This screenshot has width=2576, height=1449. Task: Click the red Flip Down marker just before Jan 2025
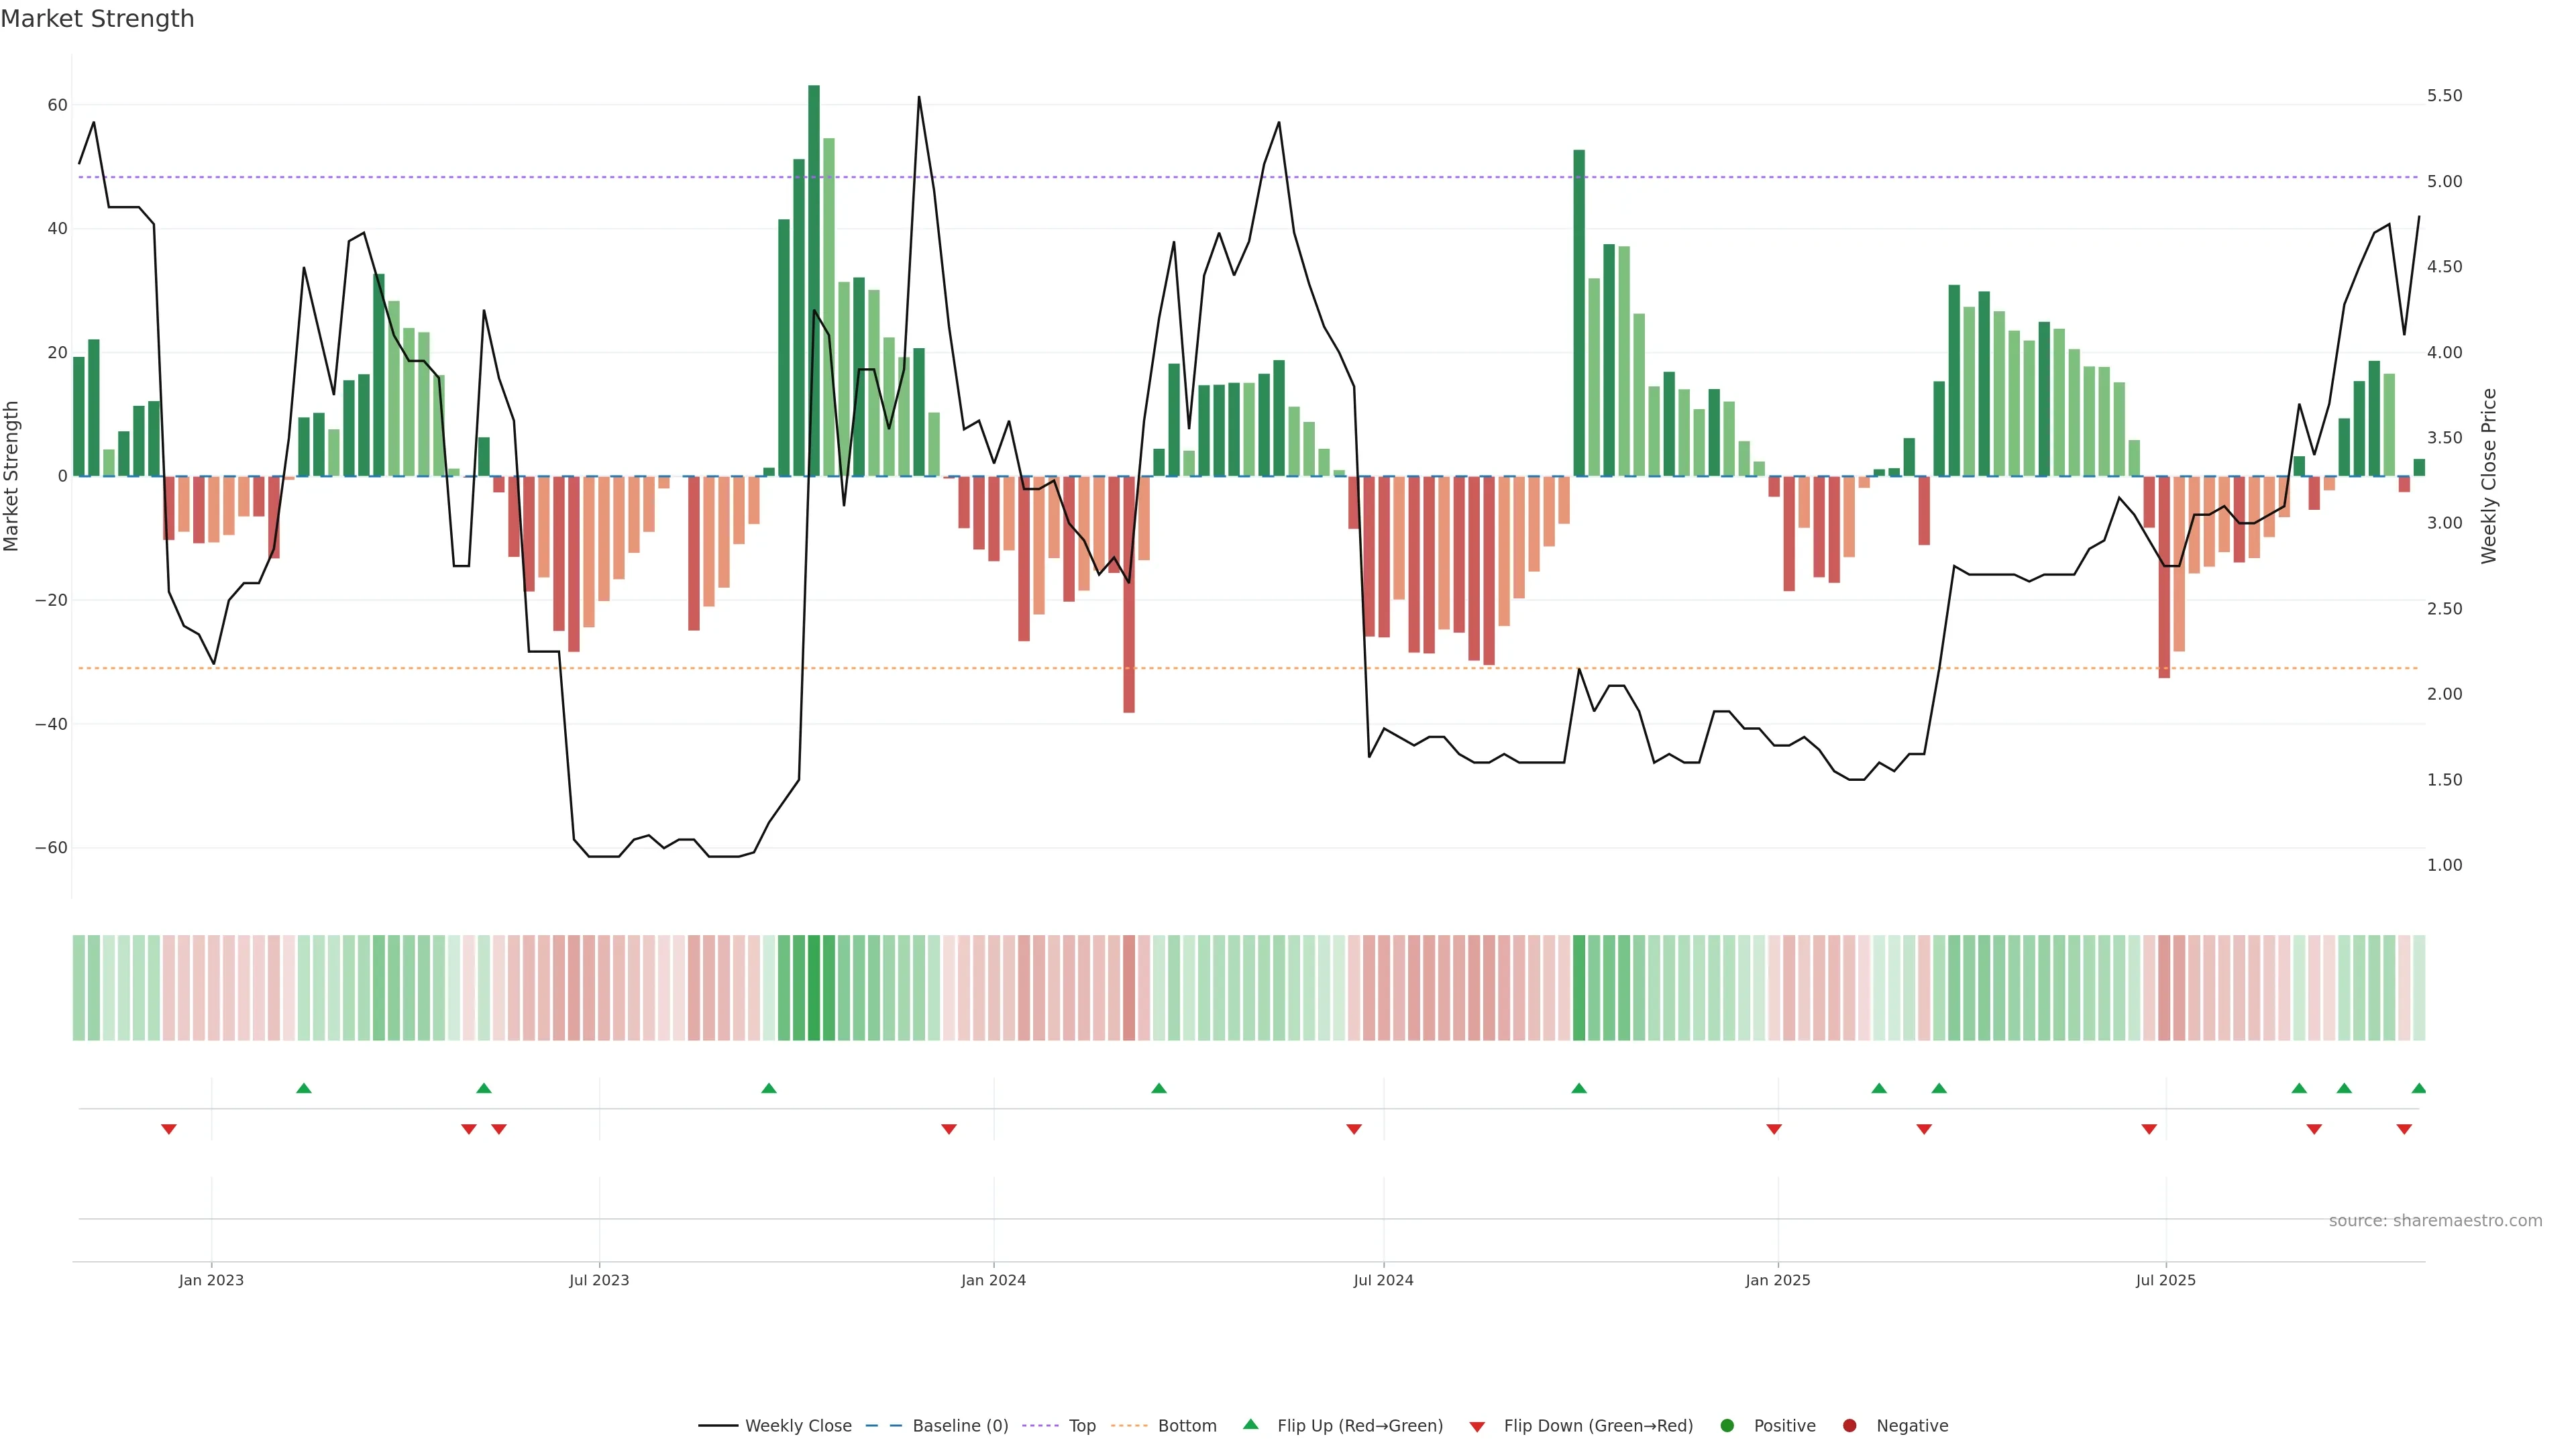point(1774,1129)
